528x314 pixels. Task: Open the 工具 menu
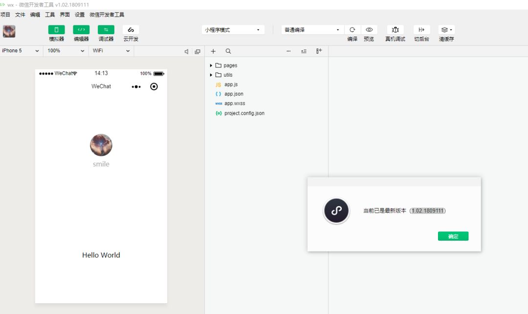50,15
